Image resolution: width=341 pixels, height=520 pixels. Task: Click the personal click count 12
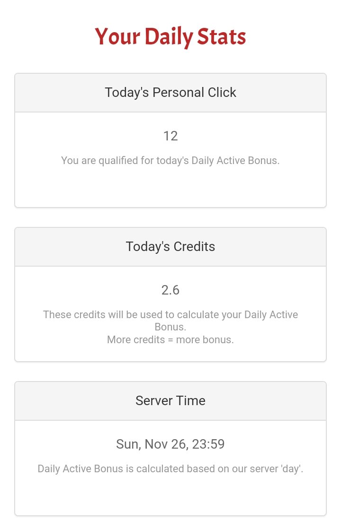coord(170,136)
